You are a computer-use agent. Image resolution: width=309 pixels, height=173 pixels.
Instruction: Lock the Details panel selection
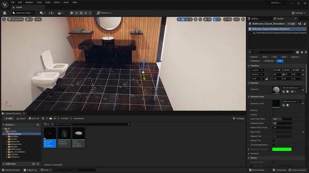coord(305,24)
